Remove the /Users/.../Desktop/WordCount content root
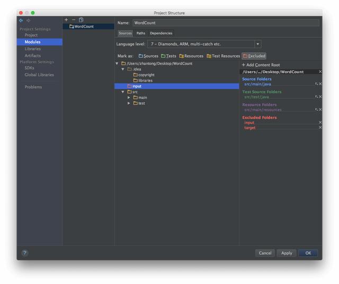 [x=320, y=72]
